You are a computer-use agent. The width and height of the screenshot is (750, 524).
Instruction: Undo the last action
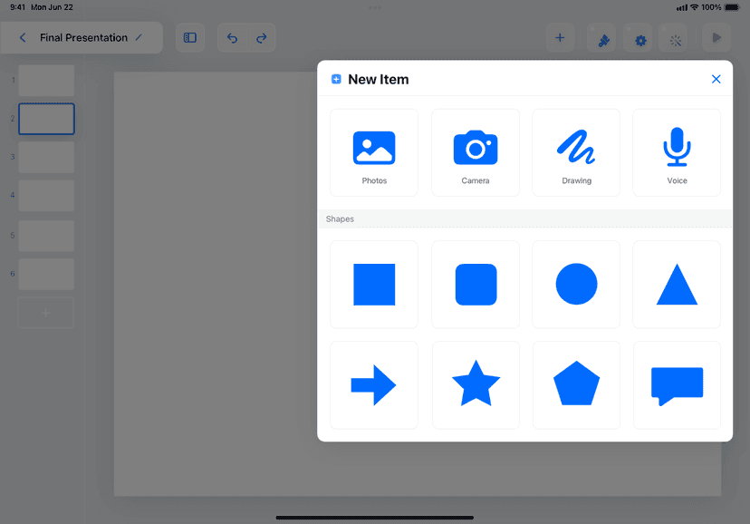232,38
